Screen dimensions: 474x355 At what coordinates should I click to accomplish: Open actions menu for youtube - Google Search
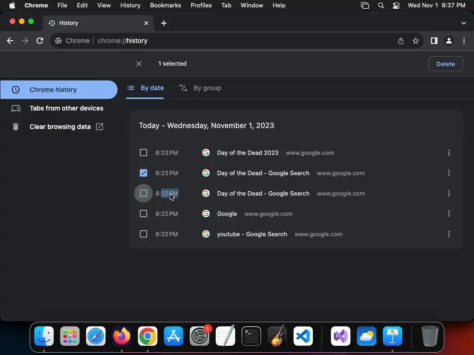coord(449,234)
